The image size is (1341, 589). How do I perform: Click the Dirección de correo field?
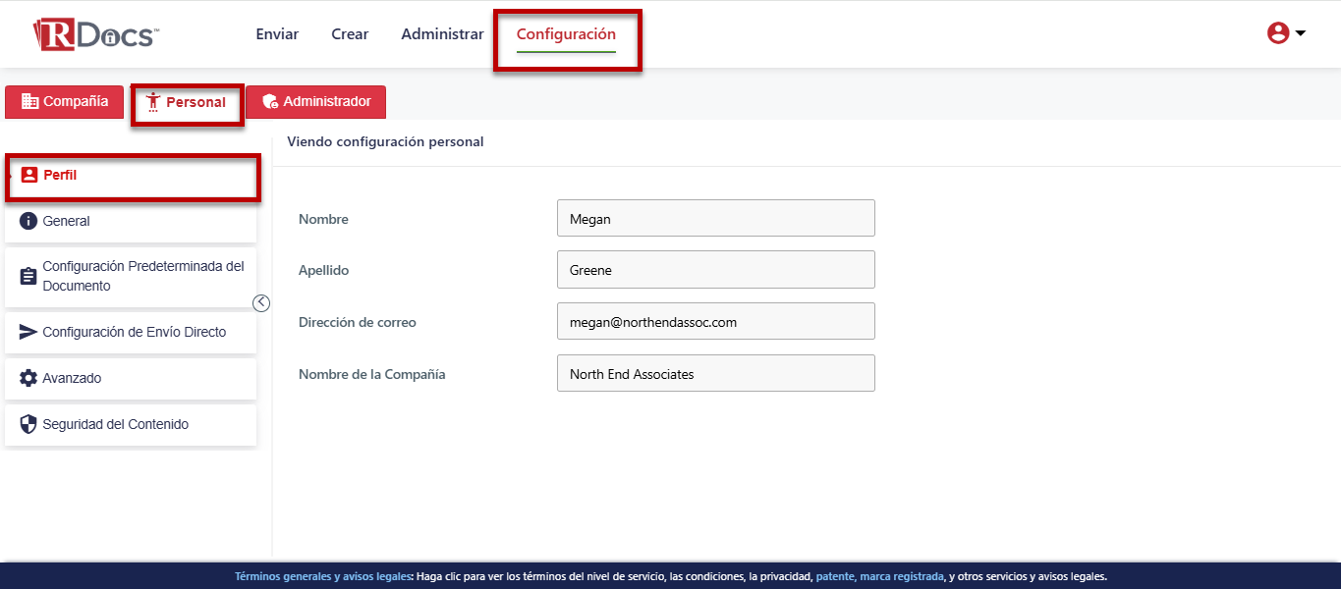(715, 322)
